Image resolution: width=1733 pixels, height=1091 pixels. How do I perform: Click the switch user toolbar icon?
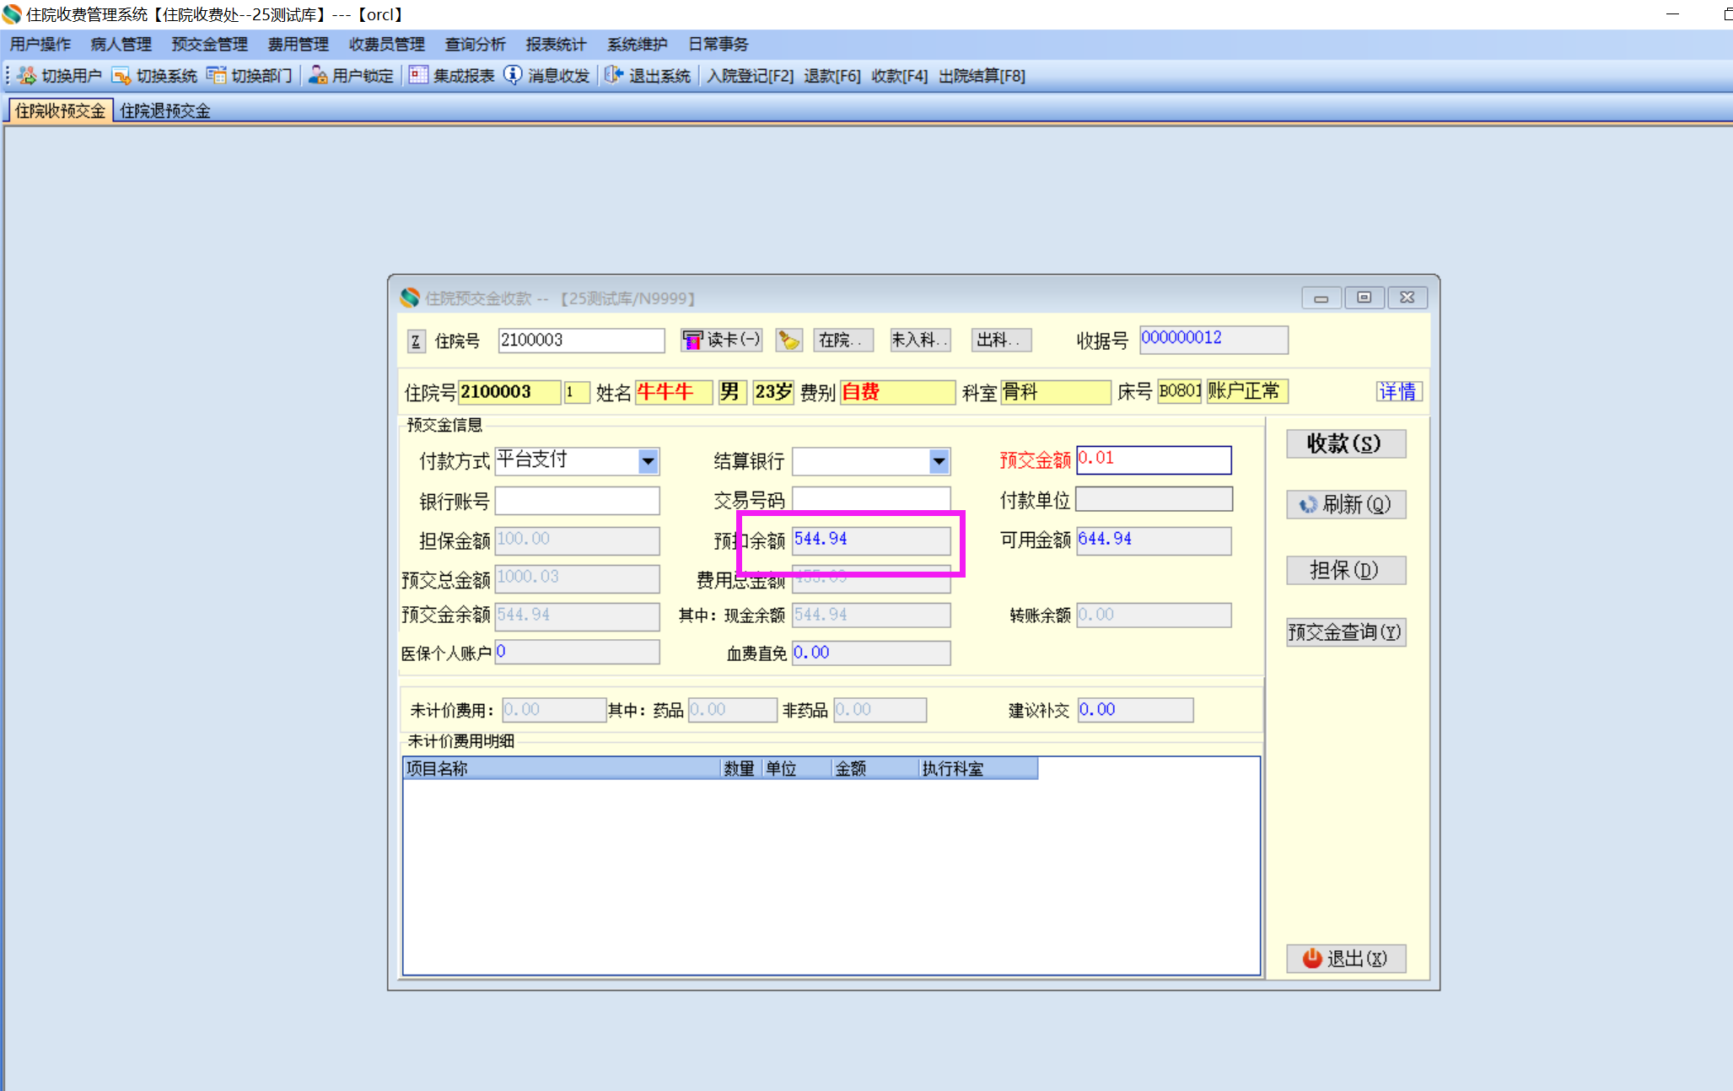27,76
